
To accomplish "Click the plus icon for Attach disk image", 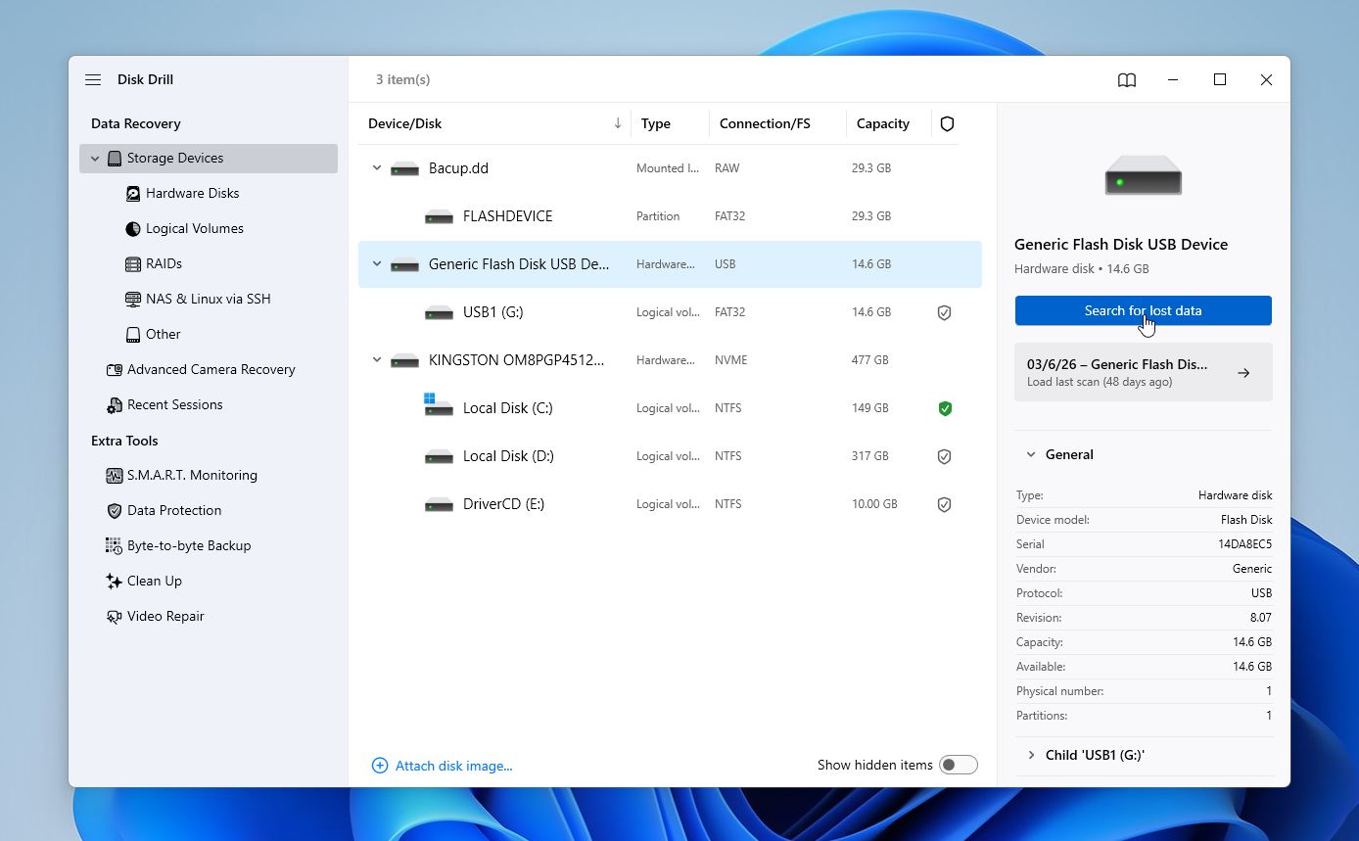I will click(x=380, y=766).
